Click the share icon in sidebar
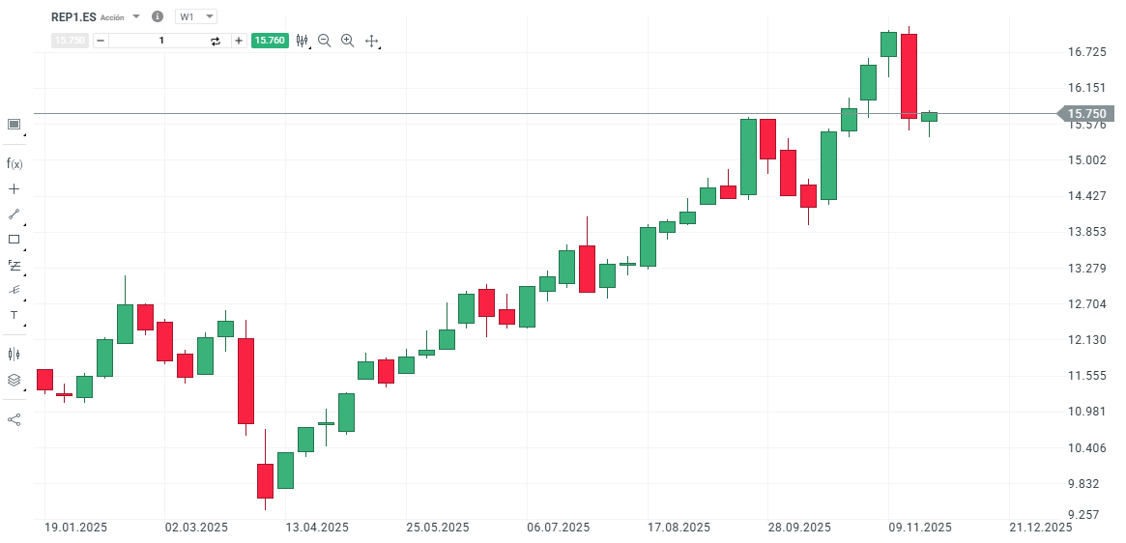 click(x=14, y=419)
